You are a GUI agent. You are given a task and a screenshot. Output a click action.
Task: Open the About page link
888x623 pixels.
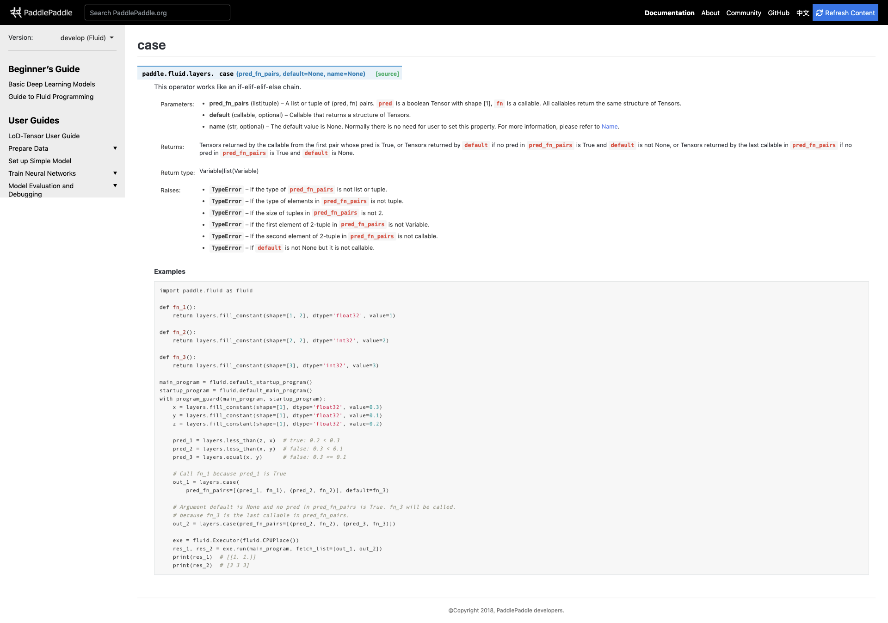710,13
